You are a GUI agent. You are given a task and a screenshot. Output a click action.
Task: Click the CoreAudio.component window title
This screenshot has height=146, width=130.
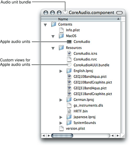[x=91, y=12]
